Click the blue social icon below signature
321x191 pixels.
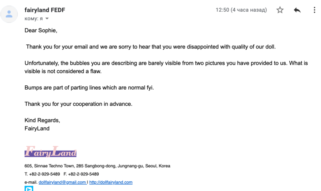click(29, 188)
